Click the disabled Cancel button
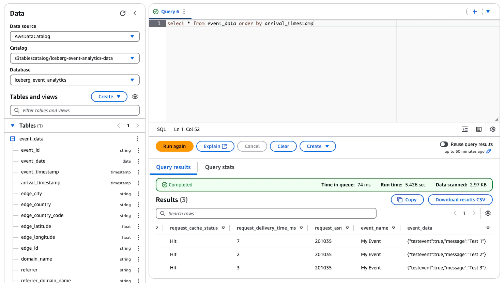Image resolution: width=503 pixels, height=283 pixels. pos(252,146)
